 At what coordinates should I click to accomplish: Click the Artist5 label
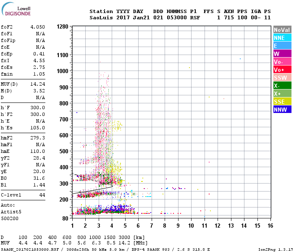[11, 212]
